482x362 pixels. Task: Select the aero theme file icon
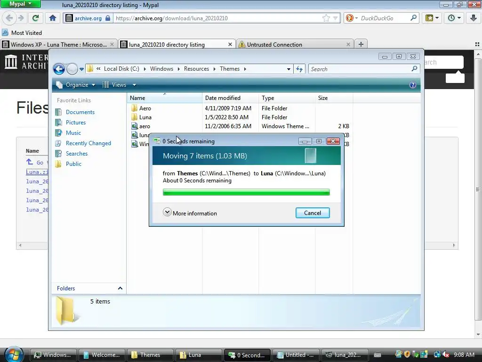click(x=134, y=126)
